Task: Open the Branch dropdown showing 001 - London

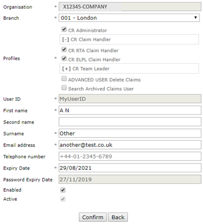Action: pyautogui.click(x=129, y=18)
